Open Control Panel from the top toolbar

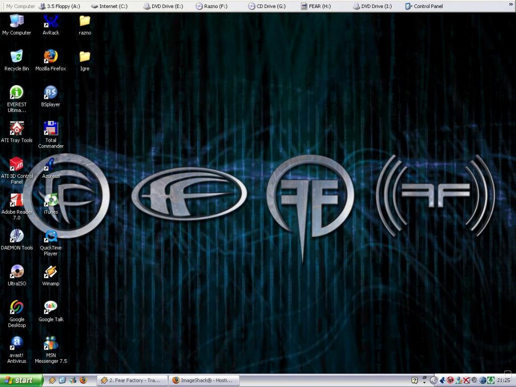pyautogui.click(x=424, y=6)
